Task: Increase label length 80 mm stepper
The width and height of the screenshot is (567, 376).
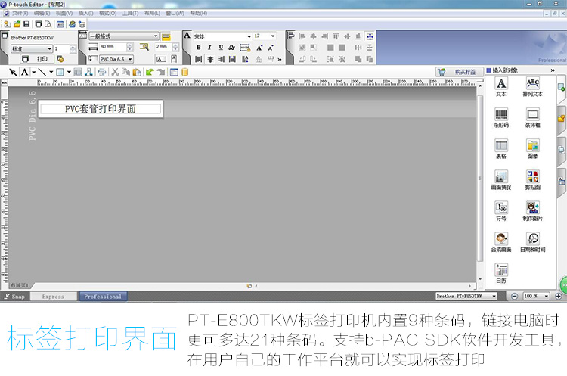Action: 130,45
